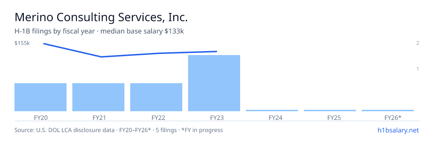The height and width of the screenshot is (144, 434).
Task: Click the source disclosure data footnote
Action: tap(119, 130)
